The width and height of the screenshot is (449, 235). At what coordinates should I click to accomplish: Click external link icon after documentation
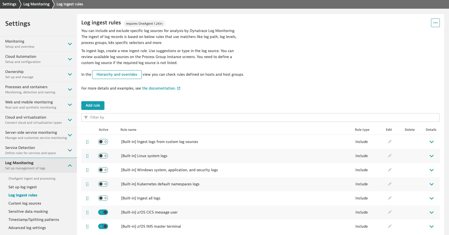pos(179,88)
